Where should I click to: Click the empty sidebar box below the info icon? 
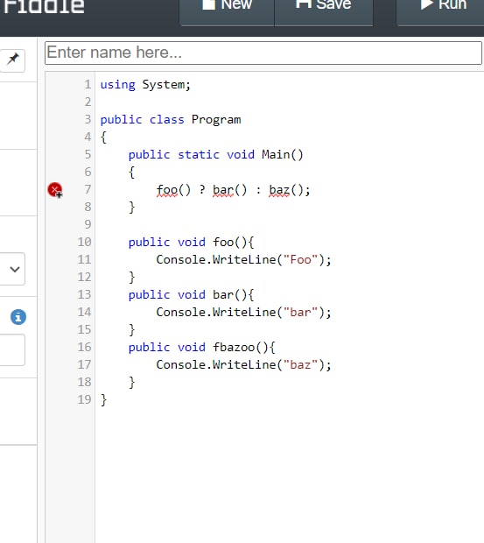[x=12, y=349]
